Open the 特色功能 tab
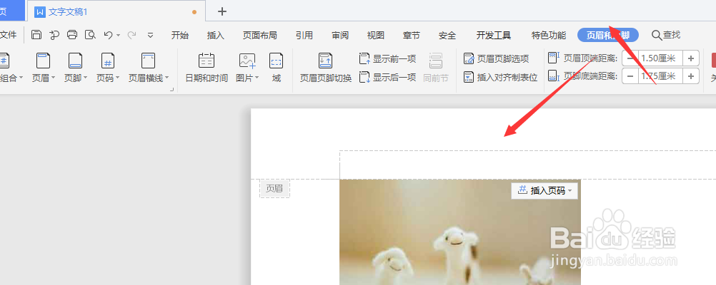This screenshot has width=716, height=285. 549,35
